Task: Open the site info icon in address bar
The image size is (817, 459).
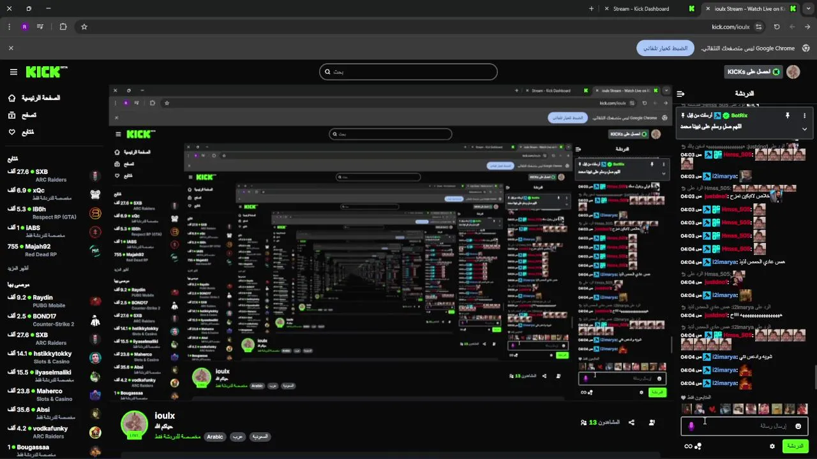Action: (759, 27)
